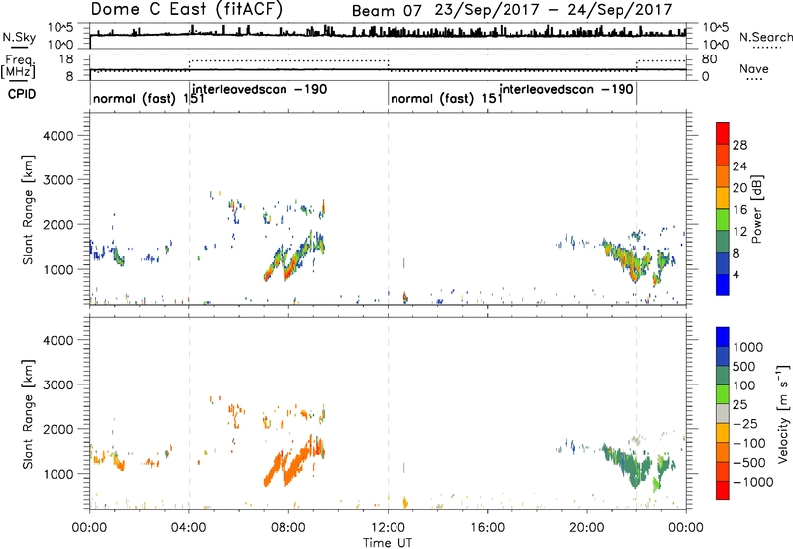Click the 'Velocity [m s-1]' color bar title

pos(783,413)
